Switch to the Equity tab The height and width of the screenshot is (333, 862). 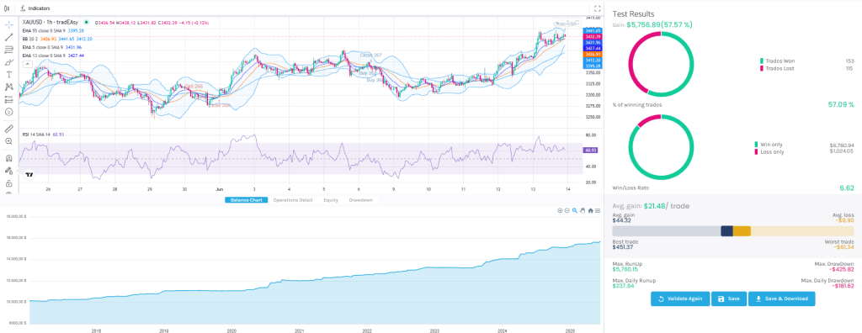pos(331,200)
